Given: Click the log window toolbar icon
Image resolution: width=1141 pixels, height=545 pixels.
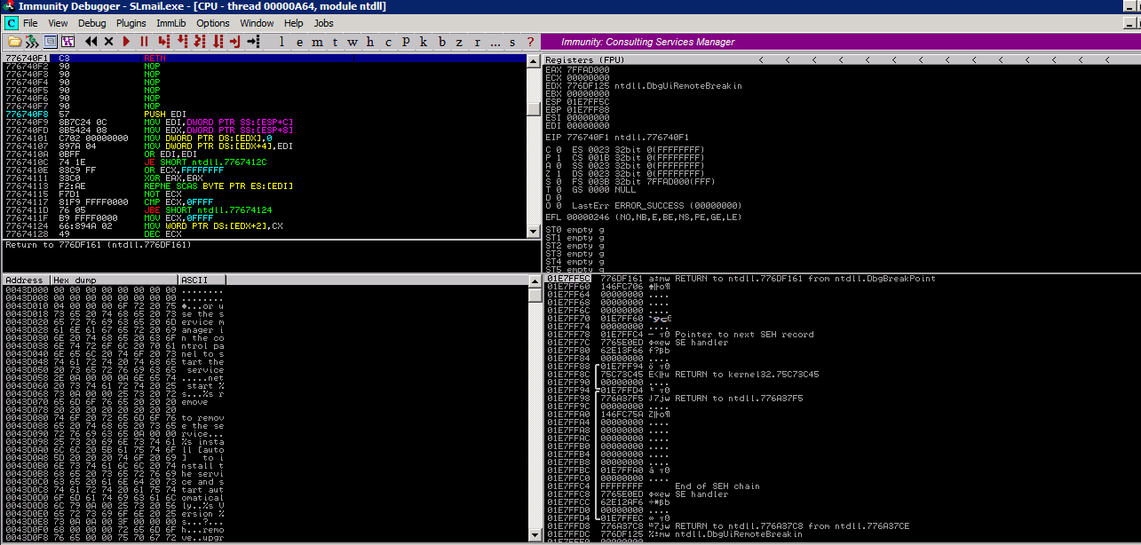Looking at the screenshot, I should [51, 42].
